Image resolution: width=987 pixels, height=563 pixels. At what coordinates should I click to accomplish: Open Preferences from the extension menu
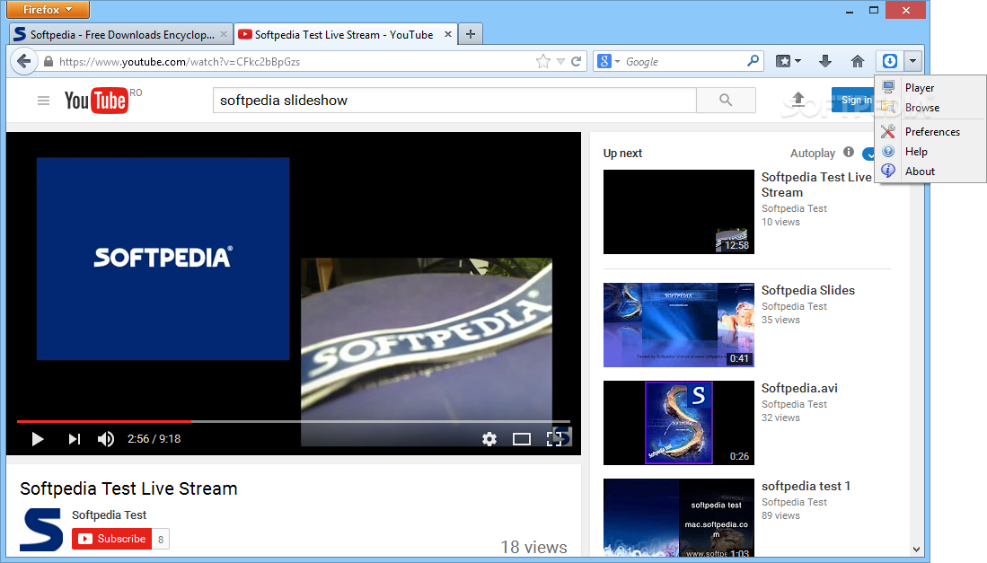930,131
